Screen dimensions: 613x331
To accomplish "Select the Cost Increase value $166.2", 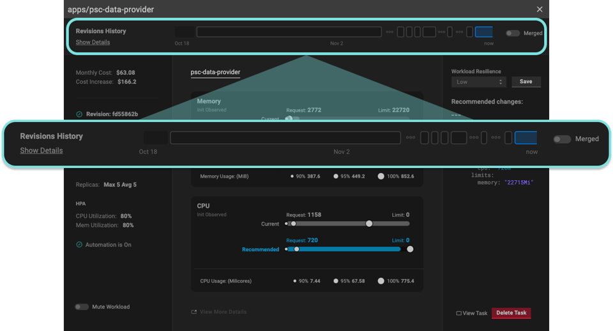I will tap(126, 82).
